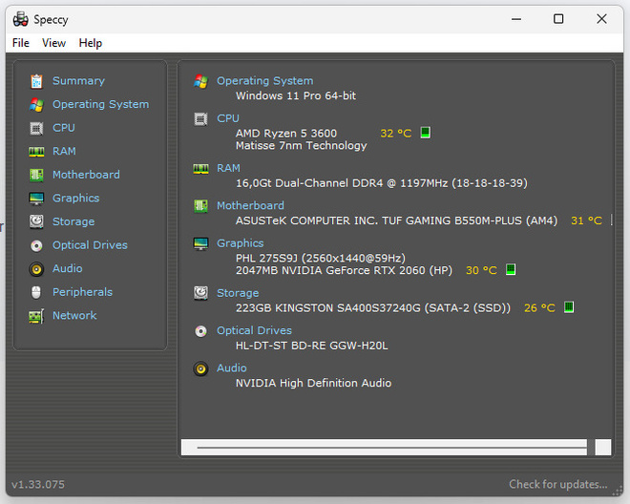Click the Audio speaker icon in summary panel

[200, 368]
